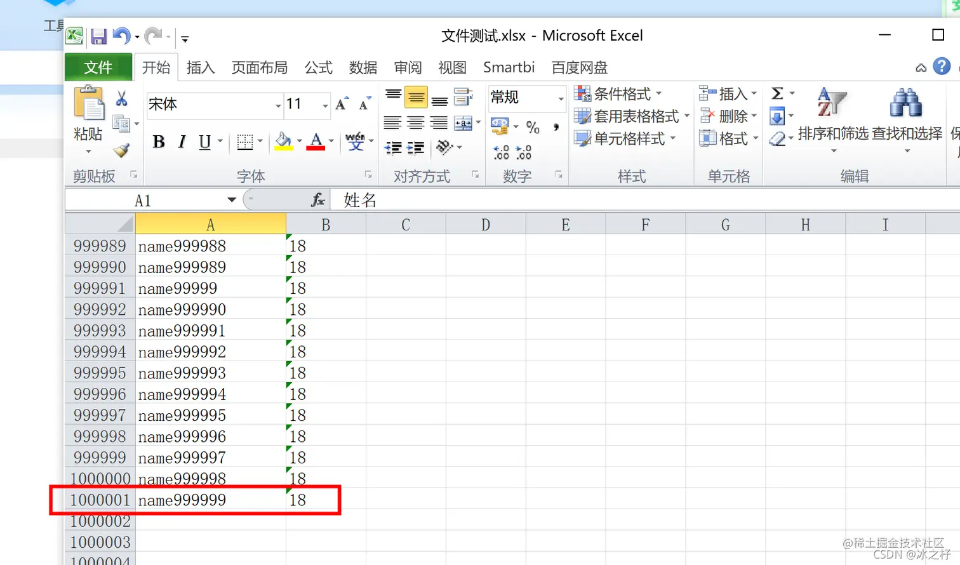
Task: Open the insert function fx button
Action: pyautogui.click(x=317, y=200)
